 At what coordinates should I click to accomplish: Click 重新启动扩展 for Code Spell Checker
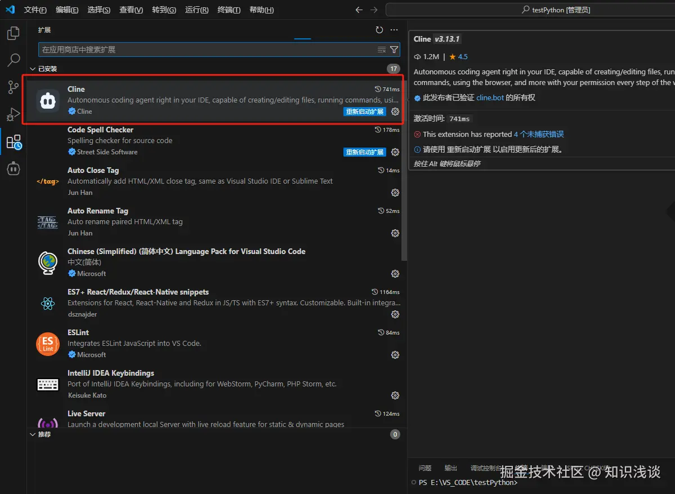click(365, 152)
